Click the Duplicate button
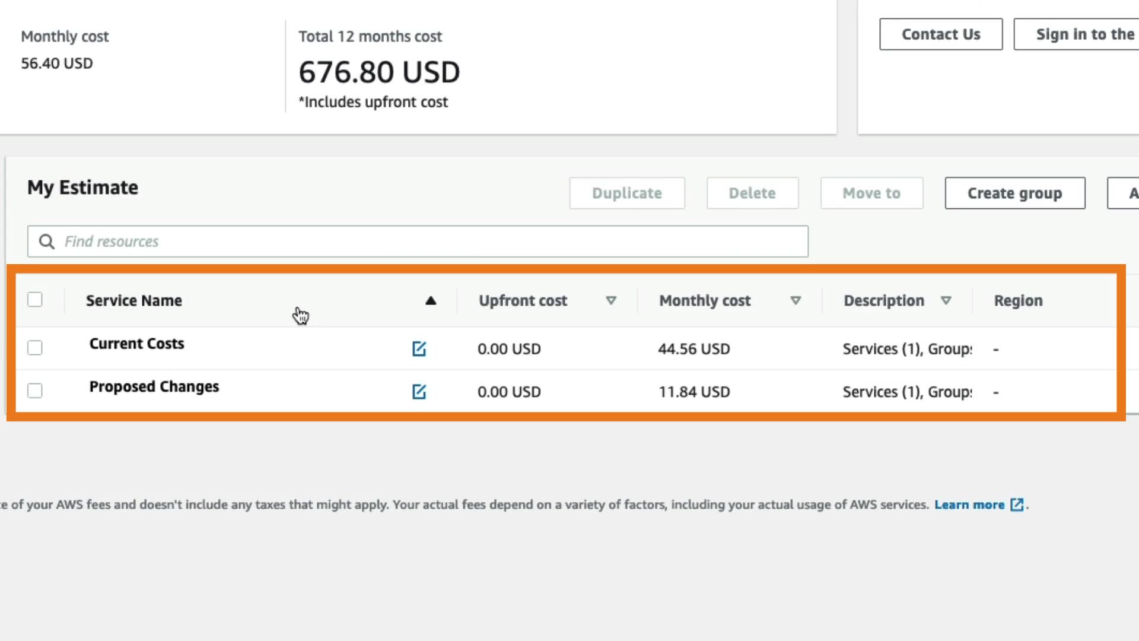Viewport: 1139px width, 641px height. point(626,193)
